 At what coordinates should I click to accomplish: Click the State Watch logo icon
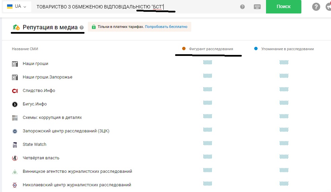[14, 145]
